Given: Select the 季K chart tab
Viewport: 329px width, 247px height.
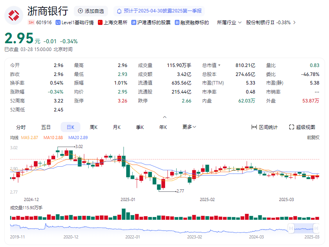Looking at the screenshot, I should 140,127.
